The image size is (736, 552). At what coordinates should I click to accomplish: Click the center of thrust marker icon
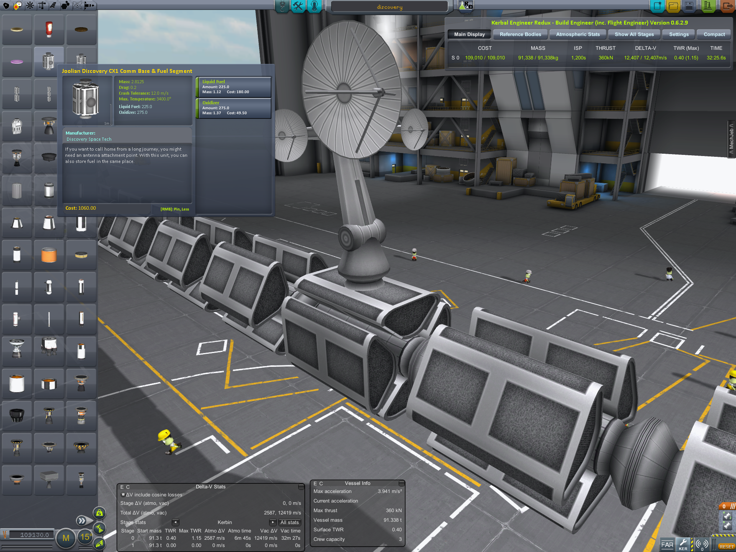[99, 528]
